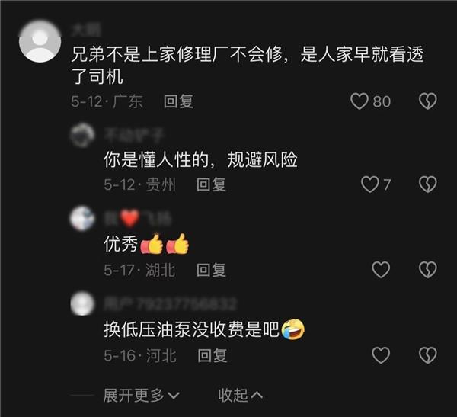Collapse replies with 收起

point(241,396)
